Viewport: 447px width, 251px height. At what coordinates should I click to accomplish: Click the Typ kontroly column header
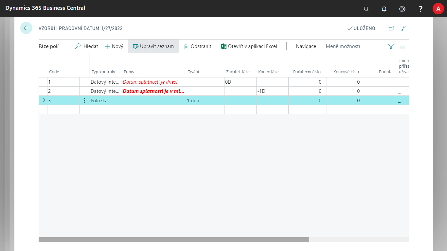tap(103, 72)
